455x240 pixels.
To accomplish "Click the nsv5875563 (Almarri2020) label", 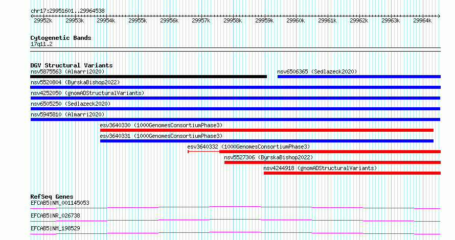I will [67, 71].
